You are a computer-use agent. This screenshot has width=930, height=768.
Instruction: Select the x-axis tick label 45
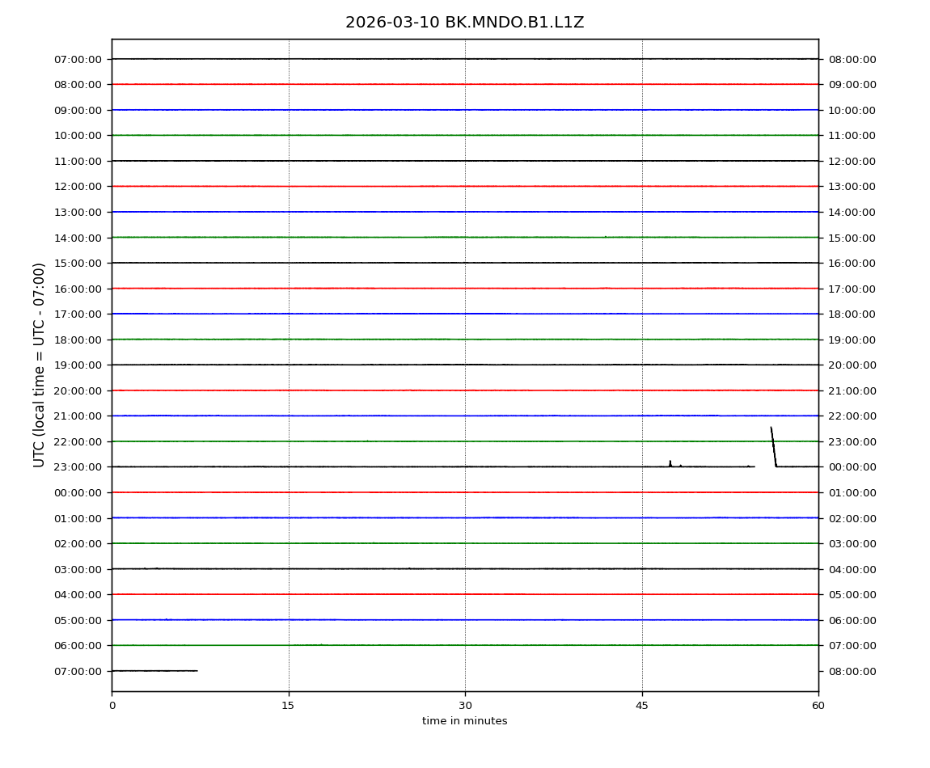click(642, 706)
